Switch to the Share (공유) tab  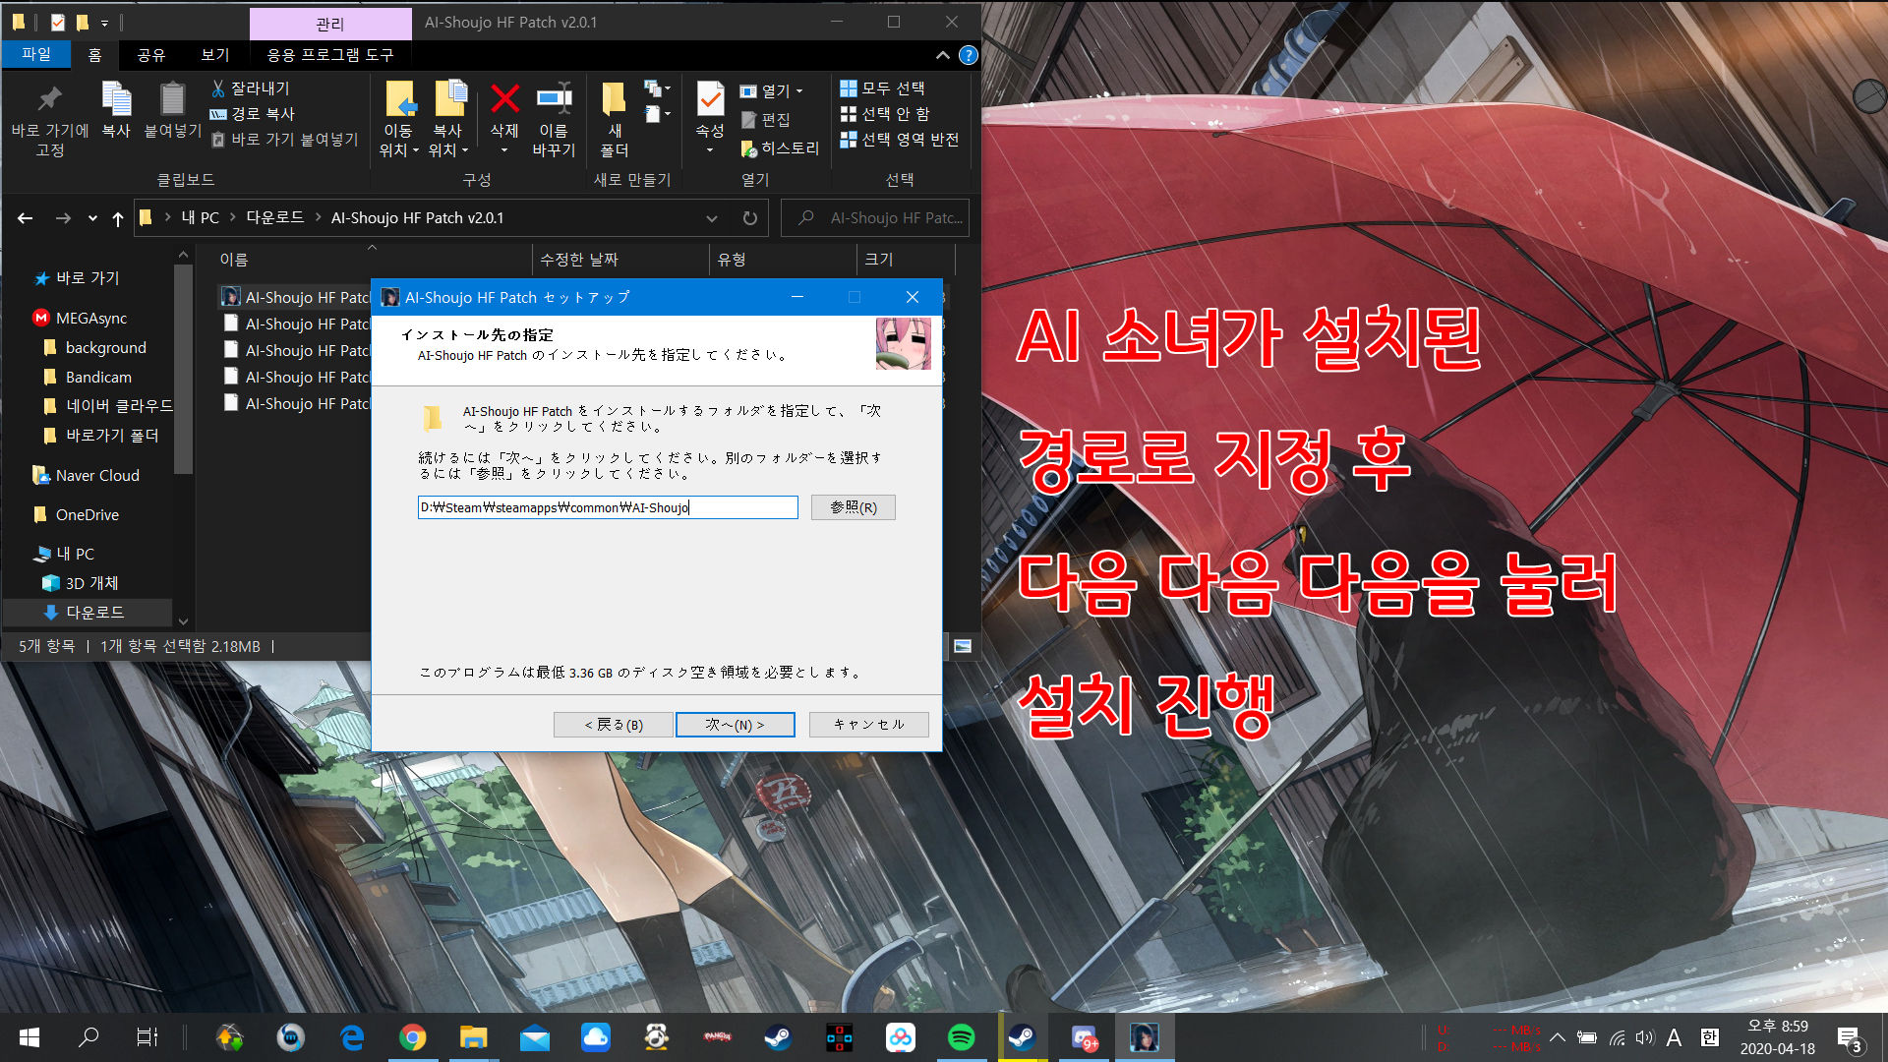[151, 55]
